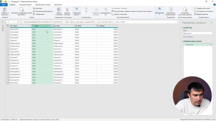Click the Объединить icon
This screenshot has height=121, width=216.
pyautogui.click(x=160, y=9)
